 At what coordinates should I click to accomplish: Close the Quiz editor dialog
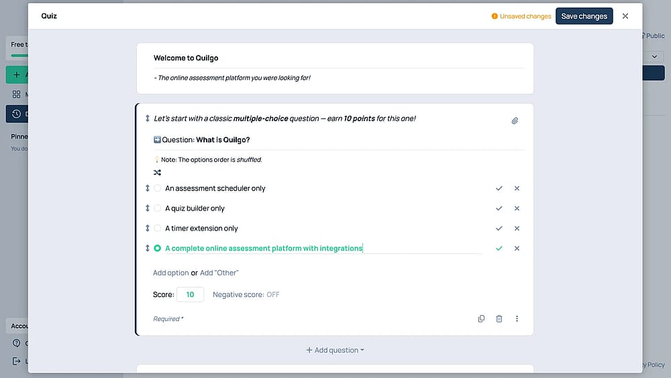coord(625,16)
